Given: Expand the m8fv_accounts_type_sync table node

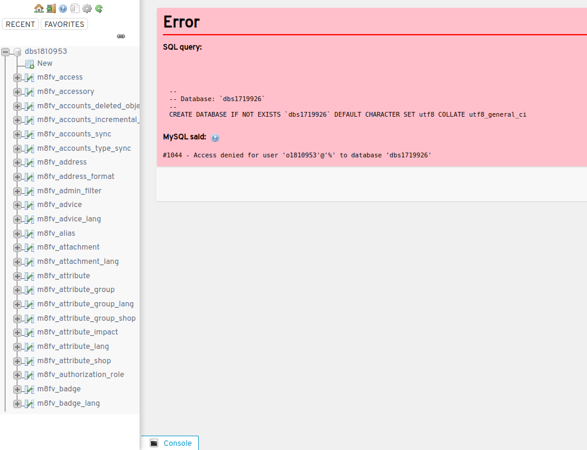Looking at the screenshot, I should tap(17, 148).
